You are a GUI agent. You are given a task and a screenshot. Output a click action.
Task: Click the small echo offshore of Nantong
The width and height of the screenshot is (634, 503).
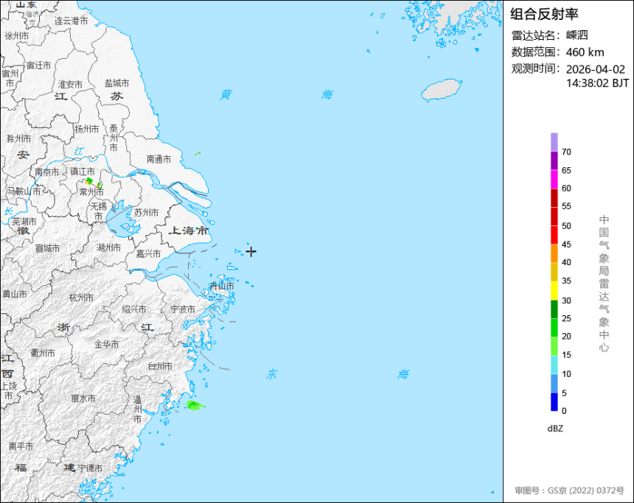198,153
